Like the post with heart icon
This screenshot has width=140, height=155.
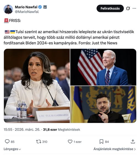click(x=70, y=142)
